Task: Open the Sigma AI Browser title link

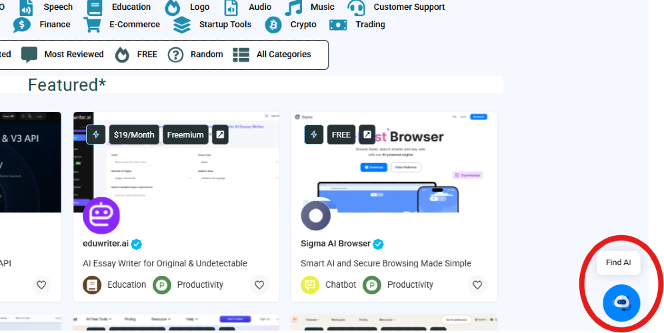Action: pyautogui.click(x=336, y=244)
